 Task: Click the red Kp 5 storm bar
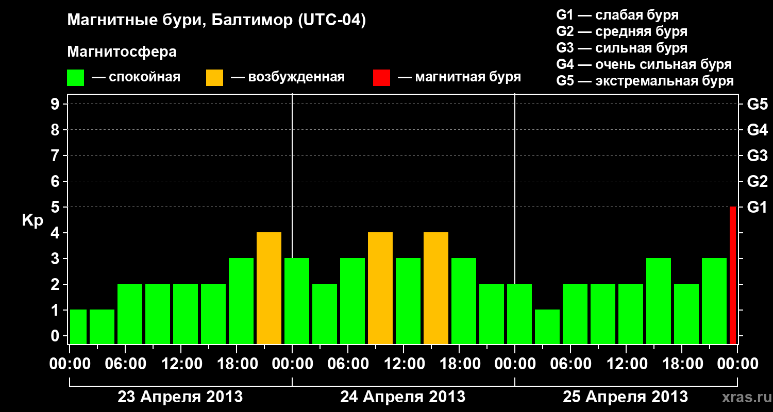click(x=733, y=275)
